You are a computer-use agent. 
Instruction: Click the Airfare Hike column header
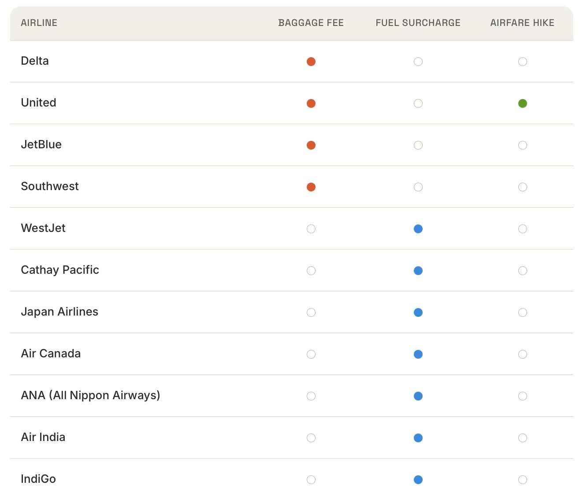click(x=522, y=23)
